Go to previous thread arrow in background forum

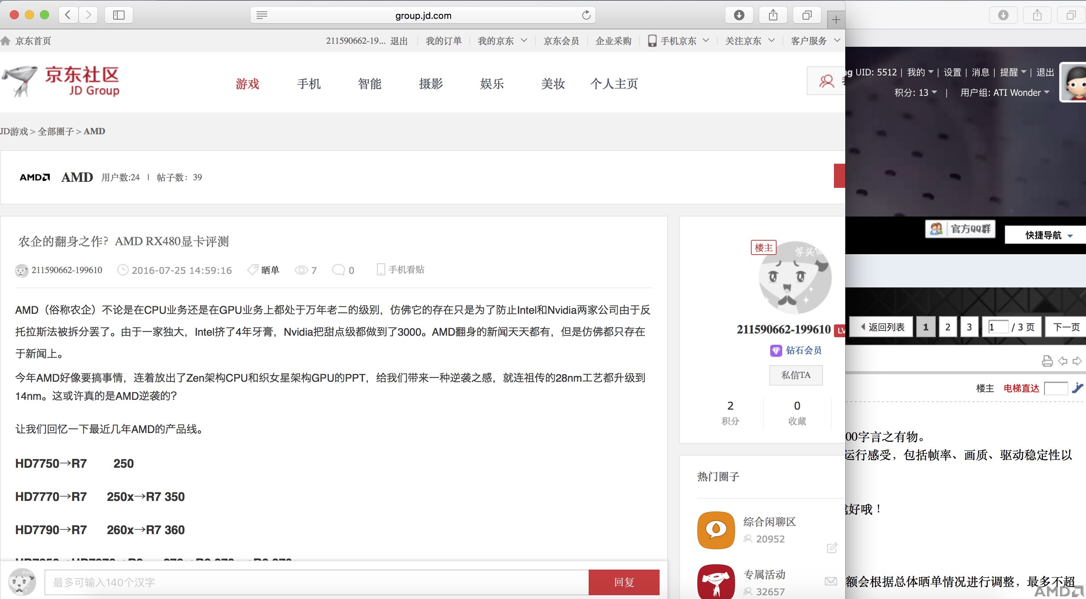coord(1063,361)
